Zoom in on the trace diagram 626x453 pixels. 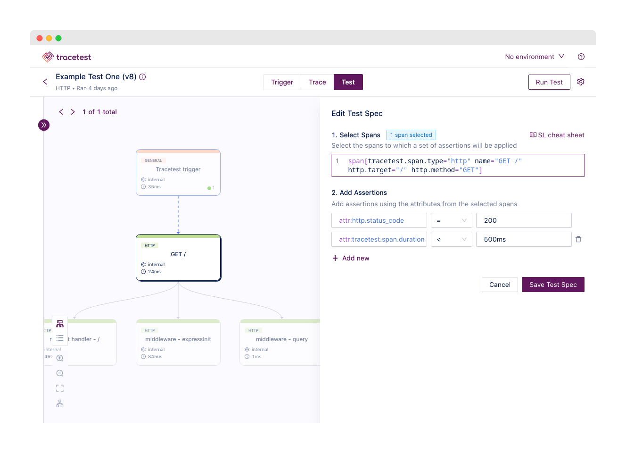[60, 358]
